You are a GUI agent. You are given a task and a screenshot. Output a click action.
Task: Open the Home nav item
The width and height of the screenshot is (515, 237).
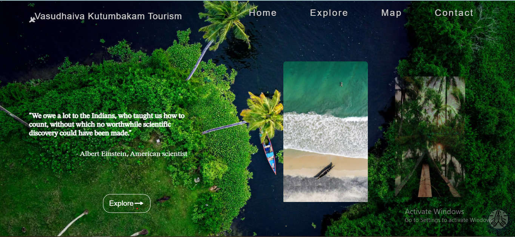[x=263, y=13]
